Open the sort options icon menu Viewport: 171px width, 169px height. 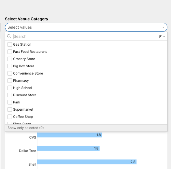point(162,37)
